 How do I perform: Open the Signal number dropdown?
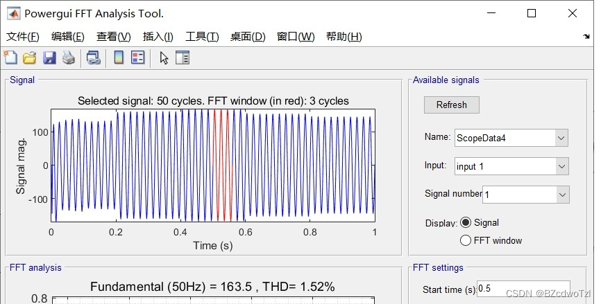tap(526, 195)
